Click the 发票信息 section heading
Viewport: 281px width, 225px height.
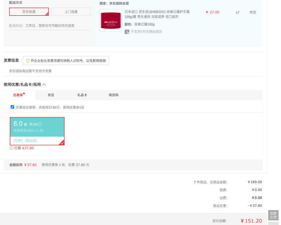point(11,60)
